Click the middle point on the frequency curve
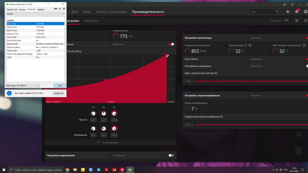 (x=106, y=80)
